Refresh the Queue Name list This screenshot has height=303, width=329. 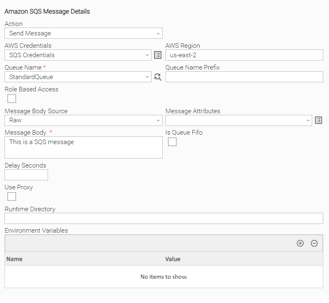click(x=158, y=77)
